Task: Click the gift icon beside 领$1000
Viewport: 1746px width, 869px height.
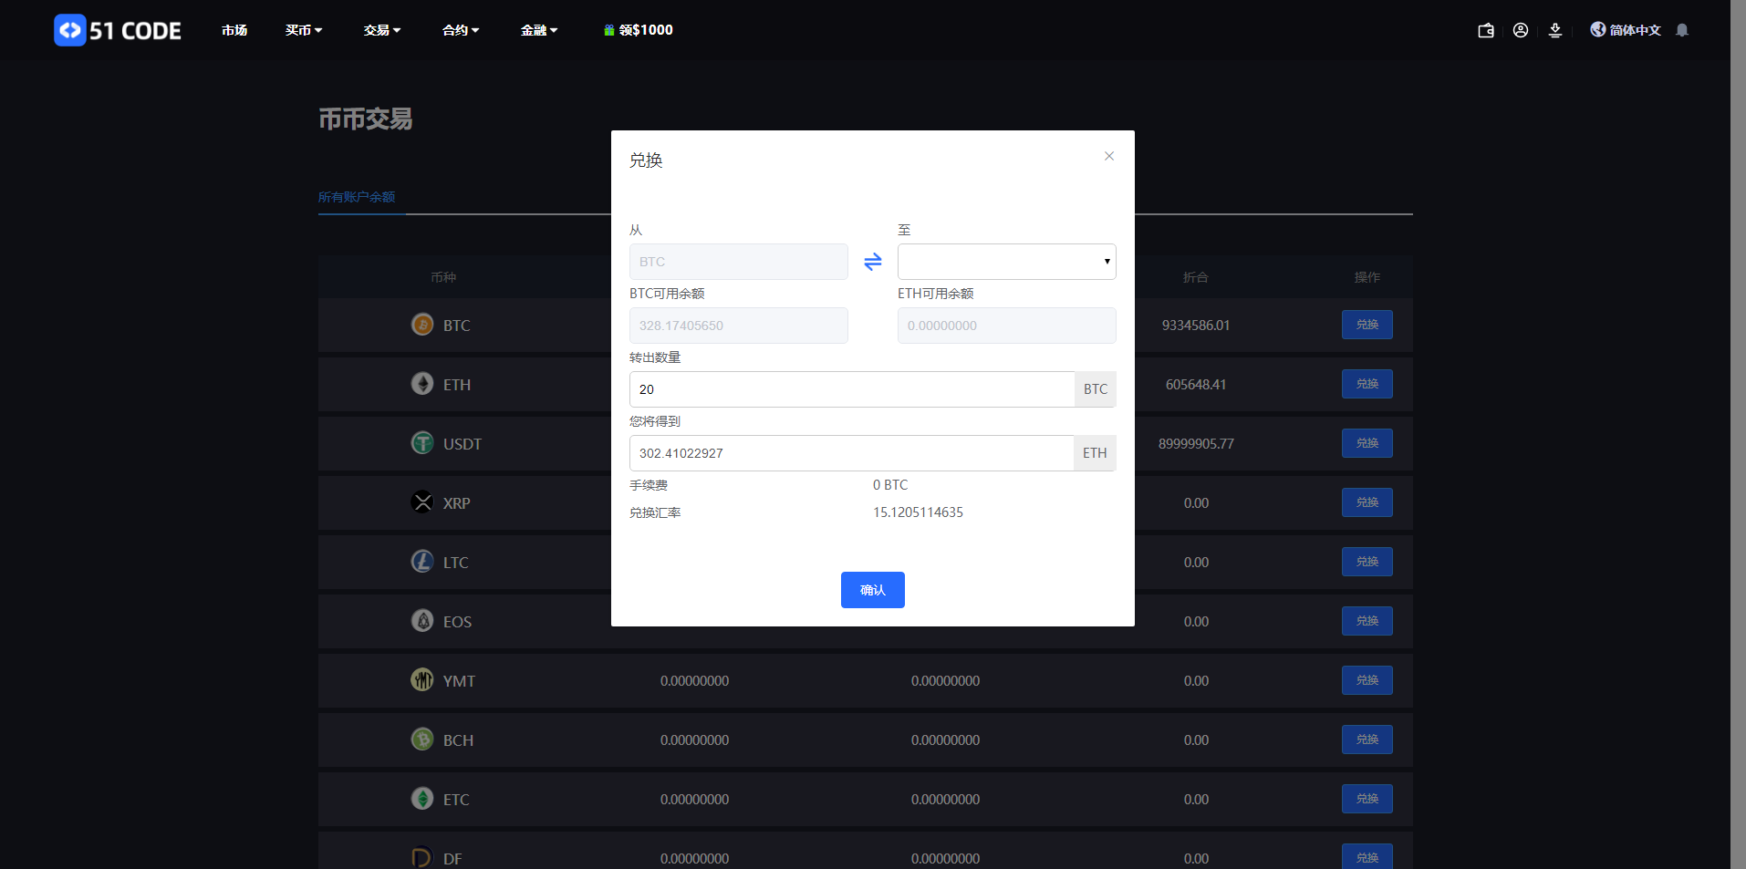Action: point(608,30)
